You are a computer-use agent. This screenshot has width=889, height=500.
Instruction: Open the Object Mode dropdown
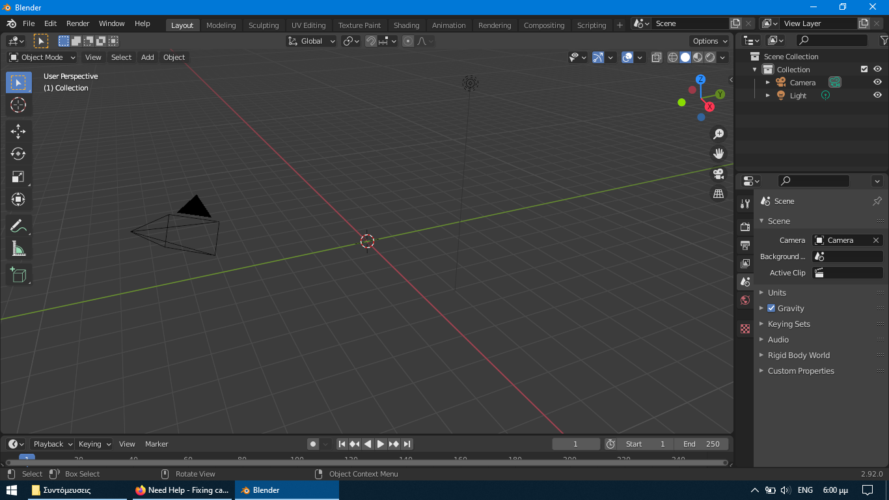[42, 57]
